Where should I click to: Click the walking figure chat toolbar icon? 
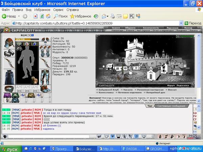pyautogui.click(x=125, y=136)
